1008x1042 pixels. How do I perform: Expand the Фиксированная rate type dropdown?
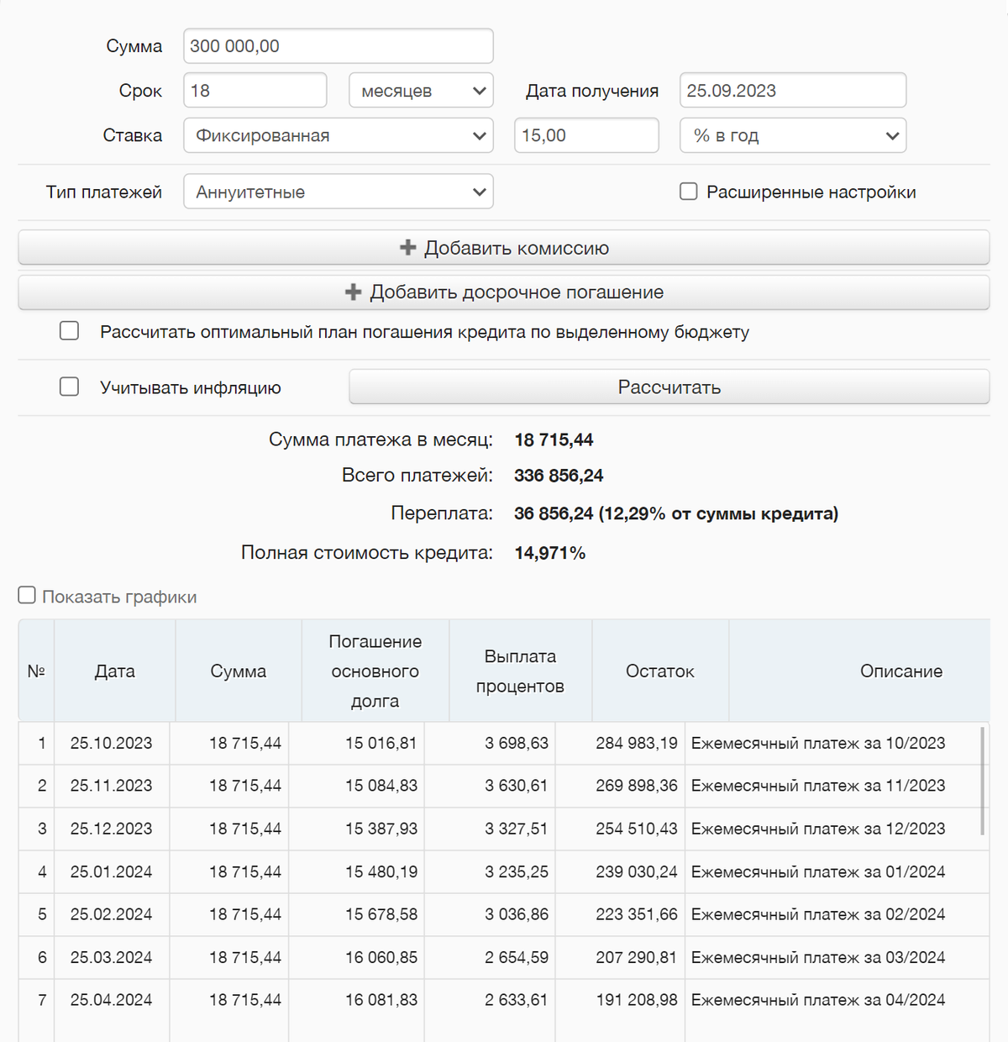pos(338,135)
